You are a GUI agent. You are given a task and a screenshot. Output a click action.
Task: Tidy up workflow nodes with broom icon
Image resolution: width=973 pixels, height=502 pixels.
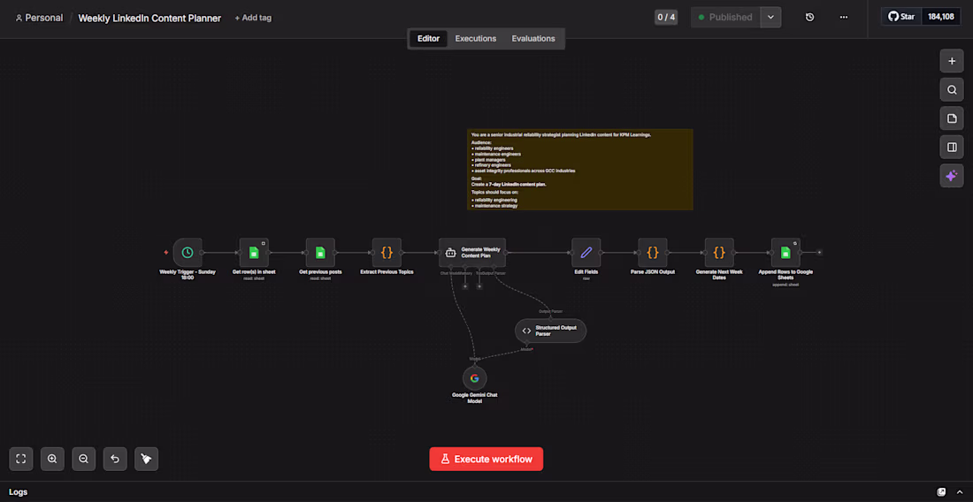point(146,459)
